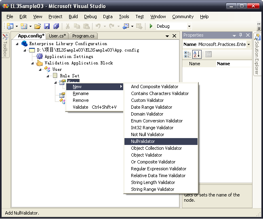Click the Property Pages icon
This screenshot has width=263, height=219.
[x=208, y=54]
